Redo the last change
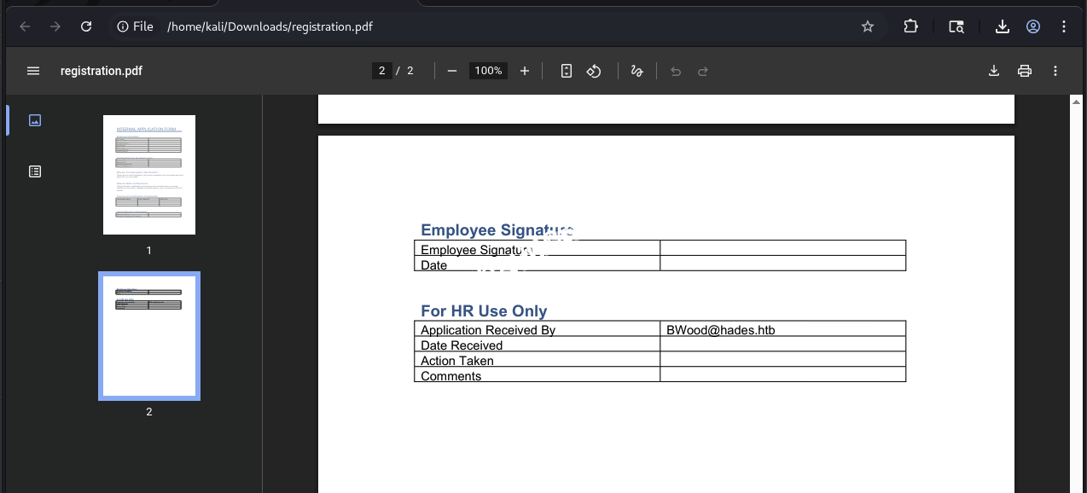Image resolution: width=1087 pixels, height=493 pixels. (x=702, y=71)
